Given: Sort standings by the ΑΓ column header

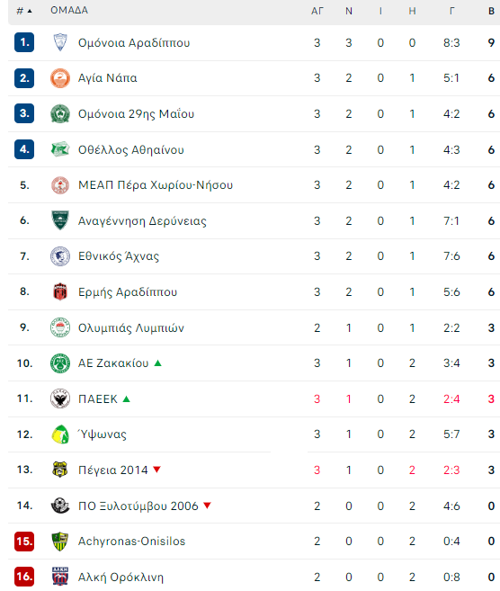Looking at the screenshot, I should click(317, 11).
